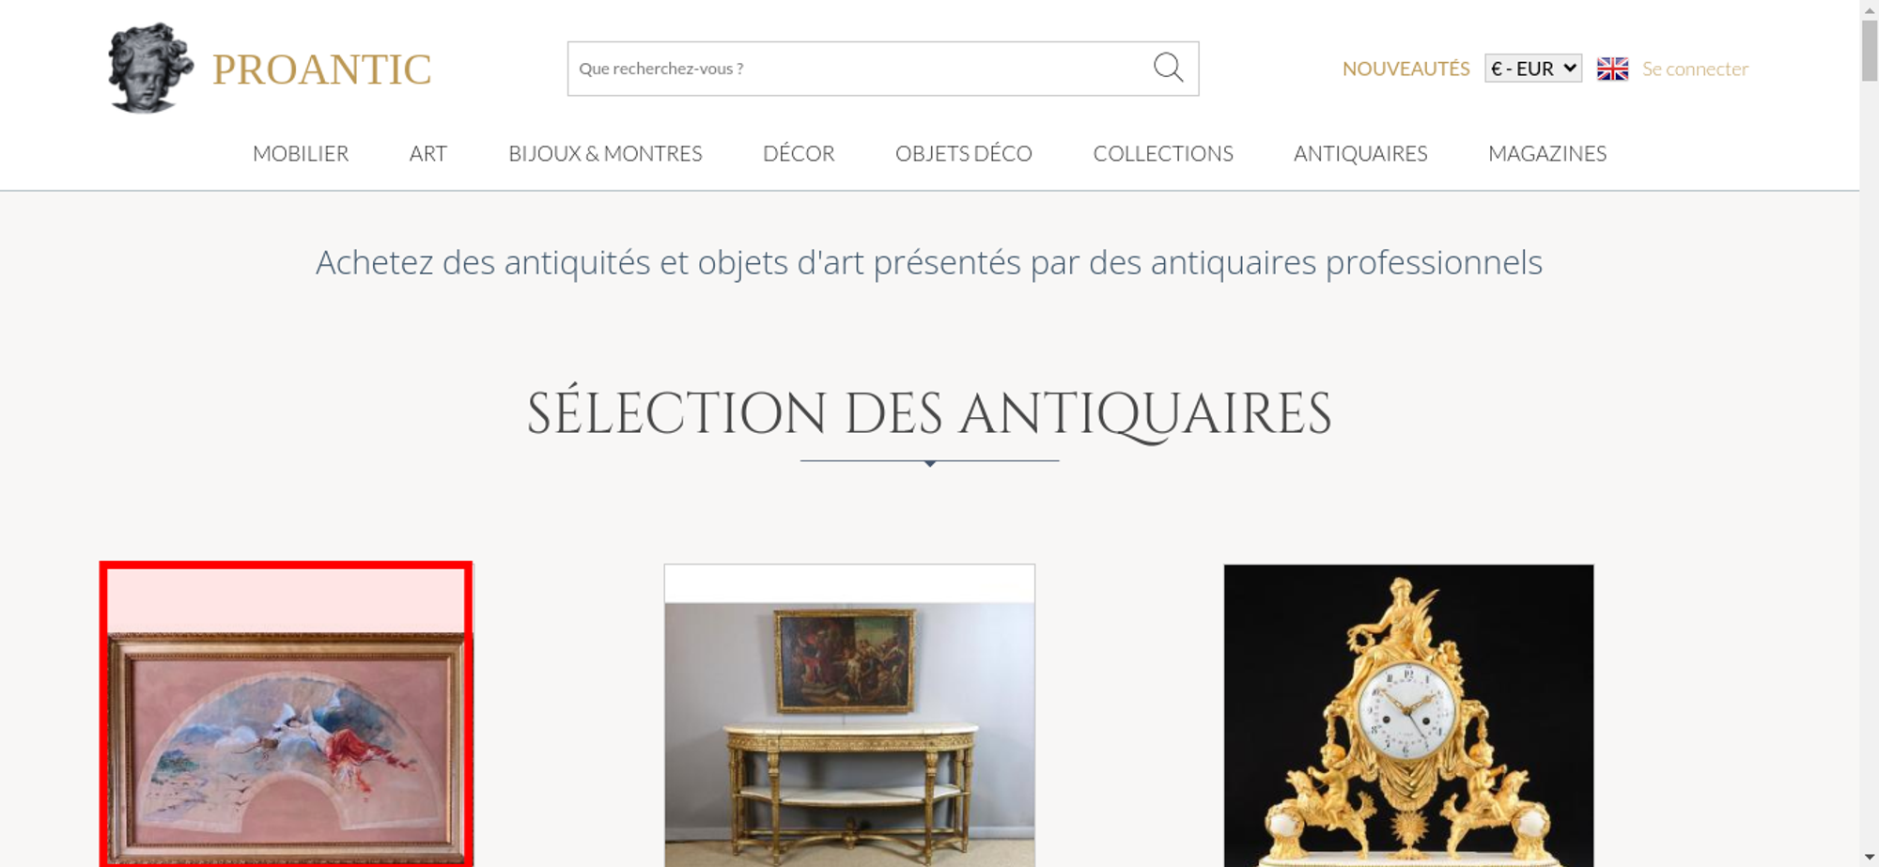
Task: Click the Proantic cherub head logo
Action: coord(150,68)
